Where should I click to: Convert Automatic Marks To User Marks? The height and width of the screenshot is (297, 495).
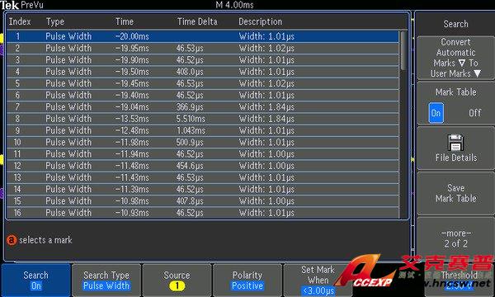pyautogui.click(x=455, y=58)
